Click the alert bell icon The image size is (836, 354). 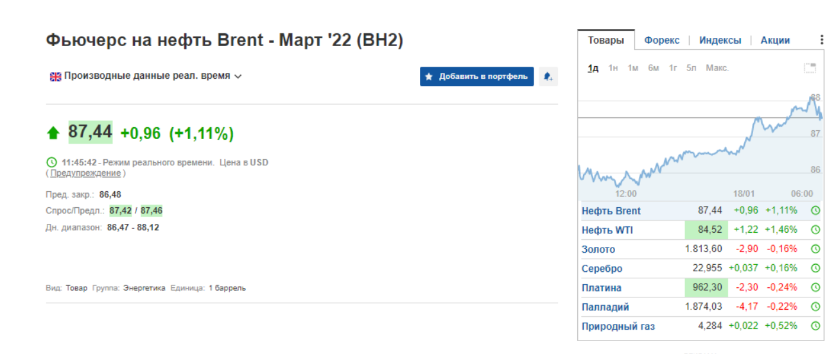coord(548,76)
